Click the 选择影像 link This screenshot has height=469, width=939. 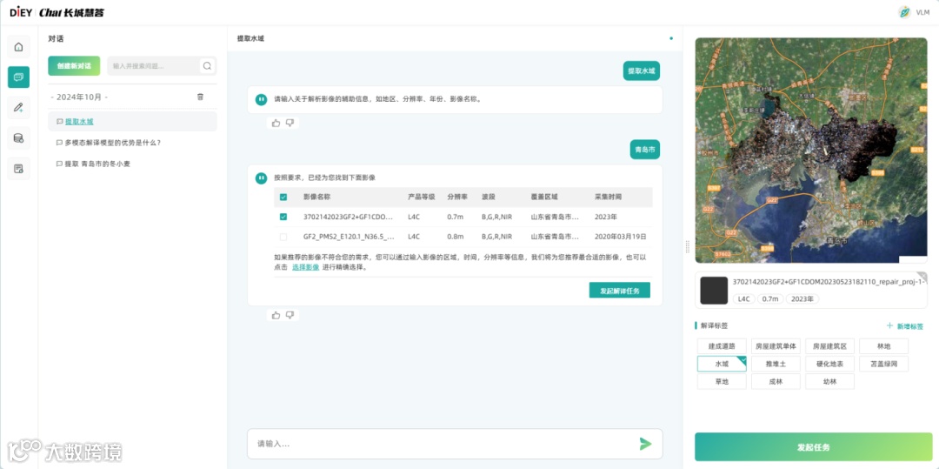(x=305, y=267)
